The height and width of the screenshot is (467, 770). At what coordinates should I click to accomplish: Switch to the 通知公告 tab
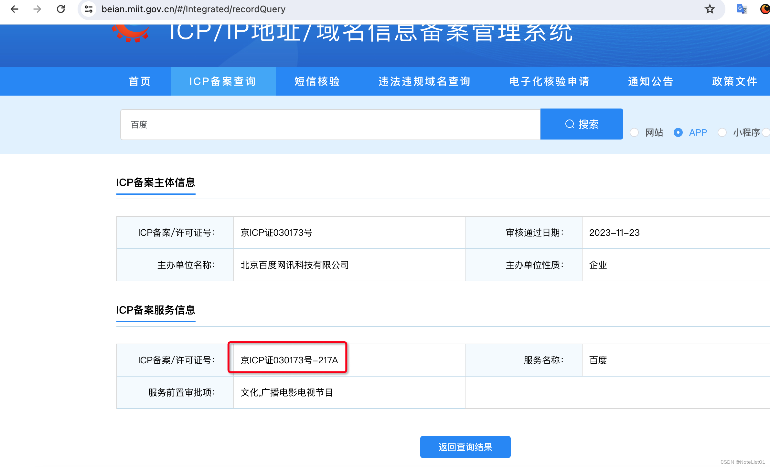coord(650,81)
